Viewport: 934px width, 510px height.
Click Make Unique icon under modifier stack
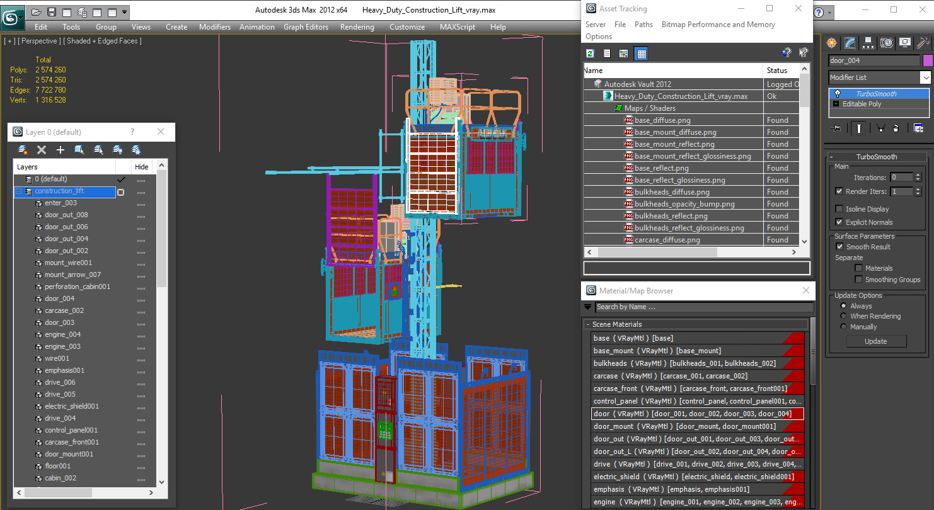click(880, 128)
